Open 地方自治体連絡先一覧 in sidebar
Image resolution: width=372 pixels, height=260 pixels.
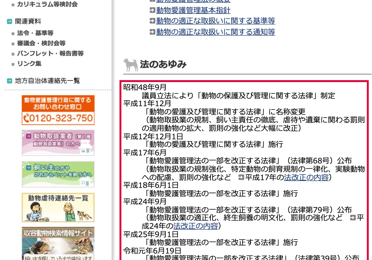pos(47,81)
